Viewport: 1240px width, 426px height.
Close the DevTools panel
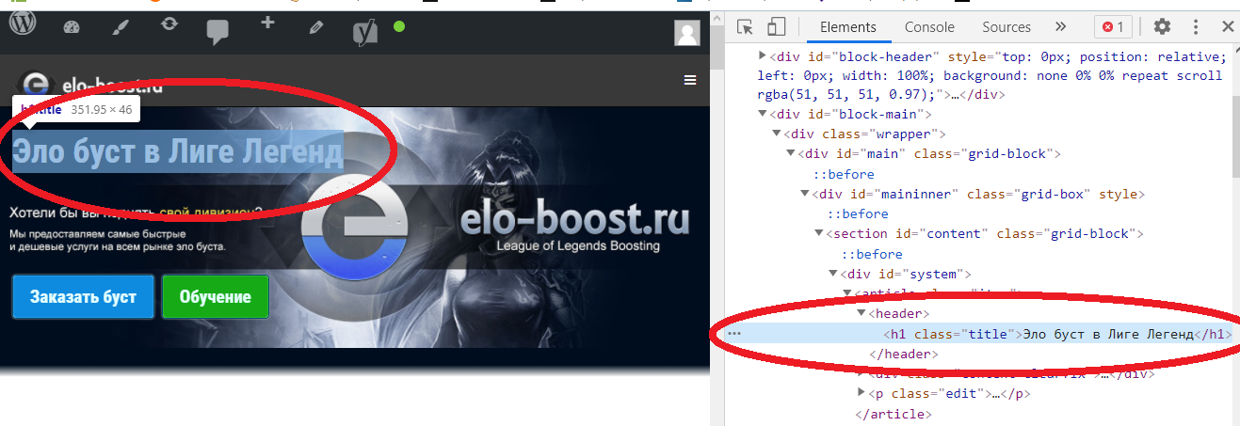tap(1228, 26)
